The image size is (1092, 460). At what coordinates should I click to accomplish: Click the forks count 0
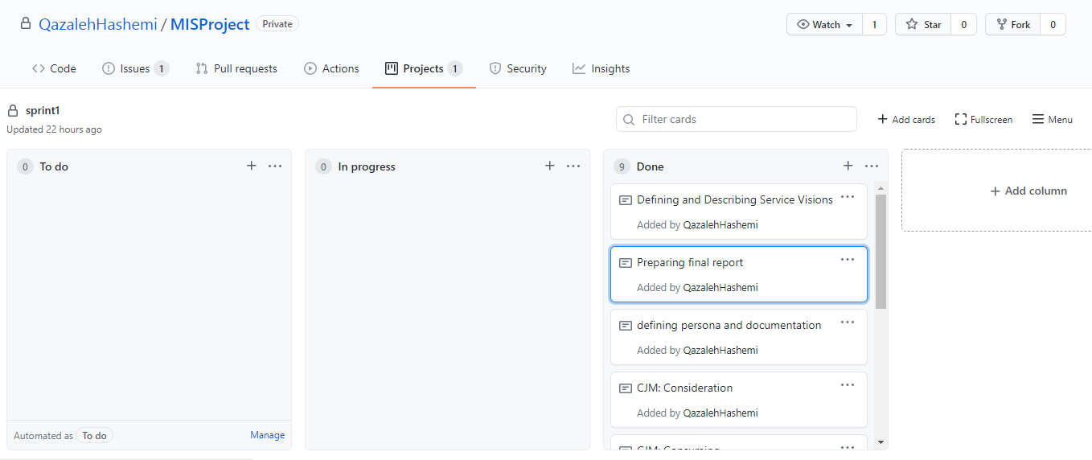click(1053, 25)
